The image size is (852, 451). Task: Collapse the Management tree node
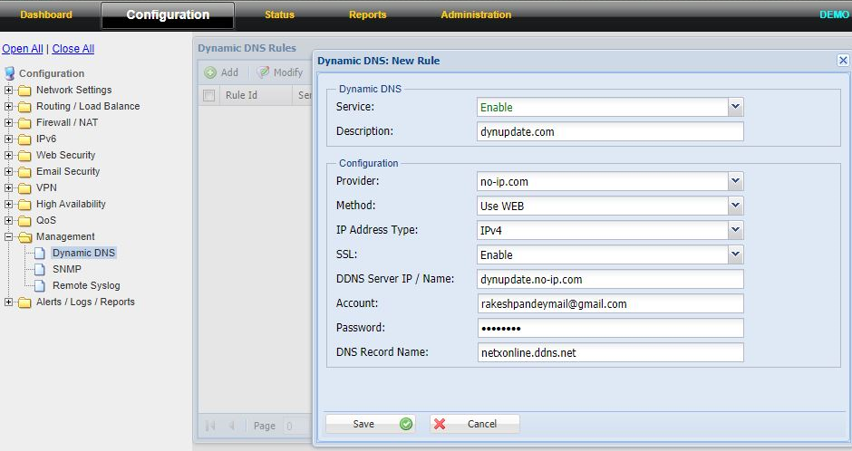(x=9, y=237)
